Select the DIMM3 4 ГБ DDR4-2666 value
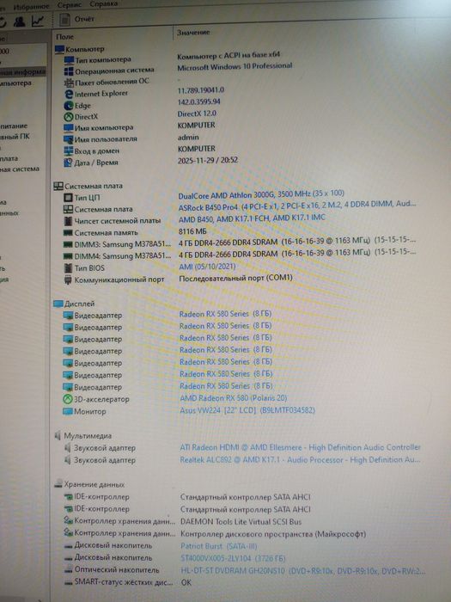The height and width of the screenshot is (602, 451). coord(297,242)
